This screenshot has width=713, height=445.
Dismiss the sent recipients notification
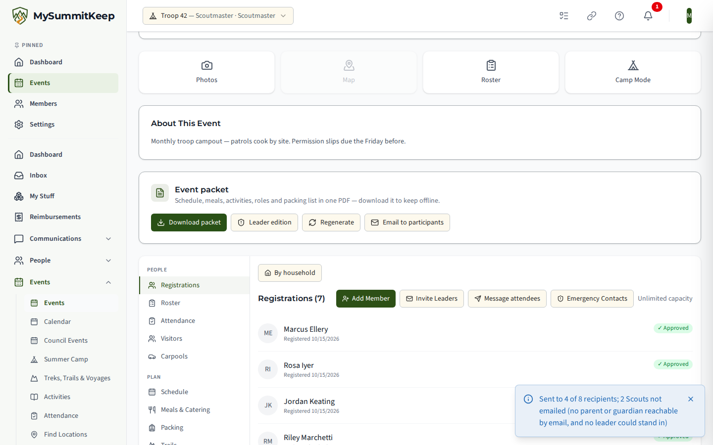click(x=691, y=399)
